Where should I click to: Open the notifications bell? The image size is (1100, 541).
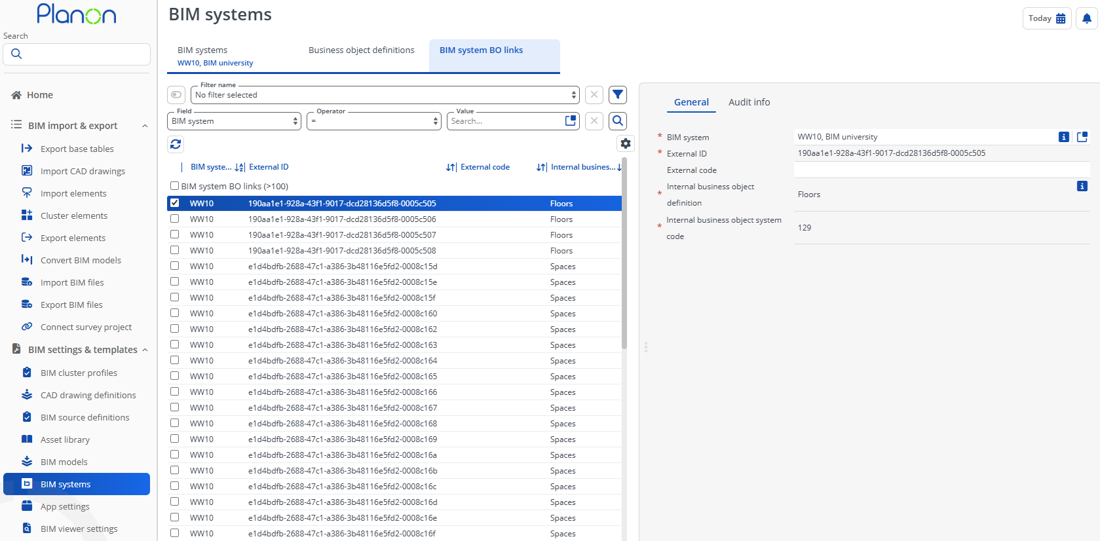pos(1086,18)
